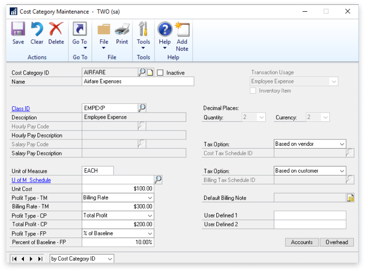Expand the Help dropdown arrow

tap(165, 48)
